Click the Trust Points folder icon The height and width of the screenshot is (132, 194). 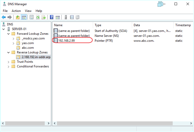13,62
